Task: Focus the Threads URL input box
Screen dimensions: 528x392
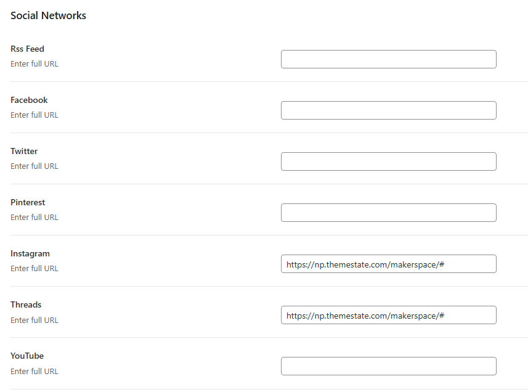Action: click(x=388, y=315)
